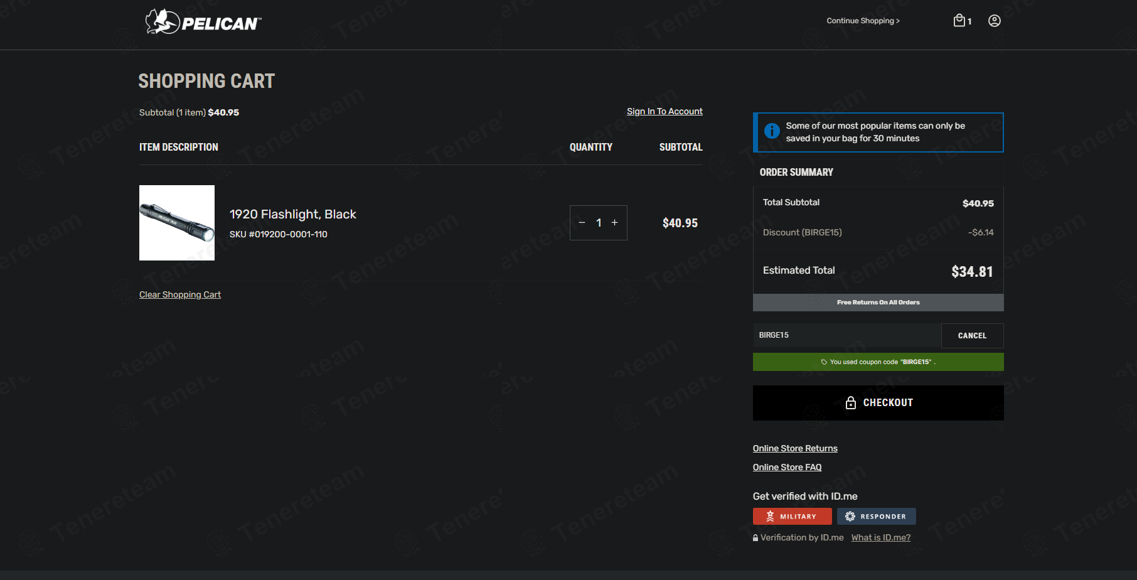The height and width of the screenshot is (580, 1137).
Task: Click What is ID.me? link
Action: coord(880,537)
